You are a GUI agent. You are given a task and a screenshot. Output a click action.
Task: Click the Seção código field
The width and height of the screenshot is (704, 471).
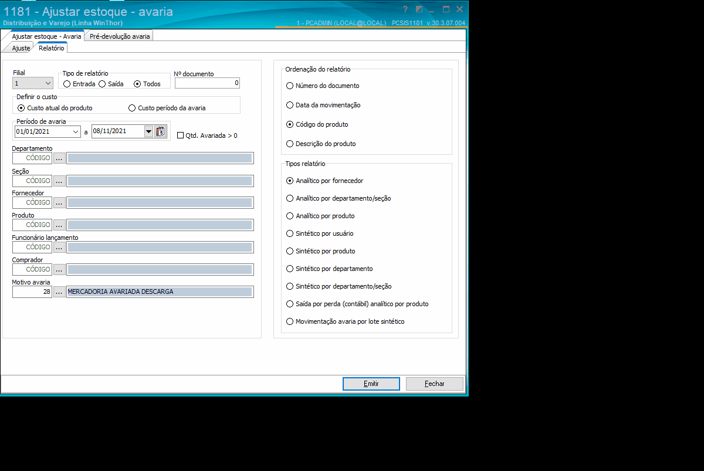(32, 181)
